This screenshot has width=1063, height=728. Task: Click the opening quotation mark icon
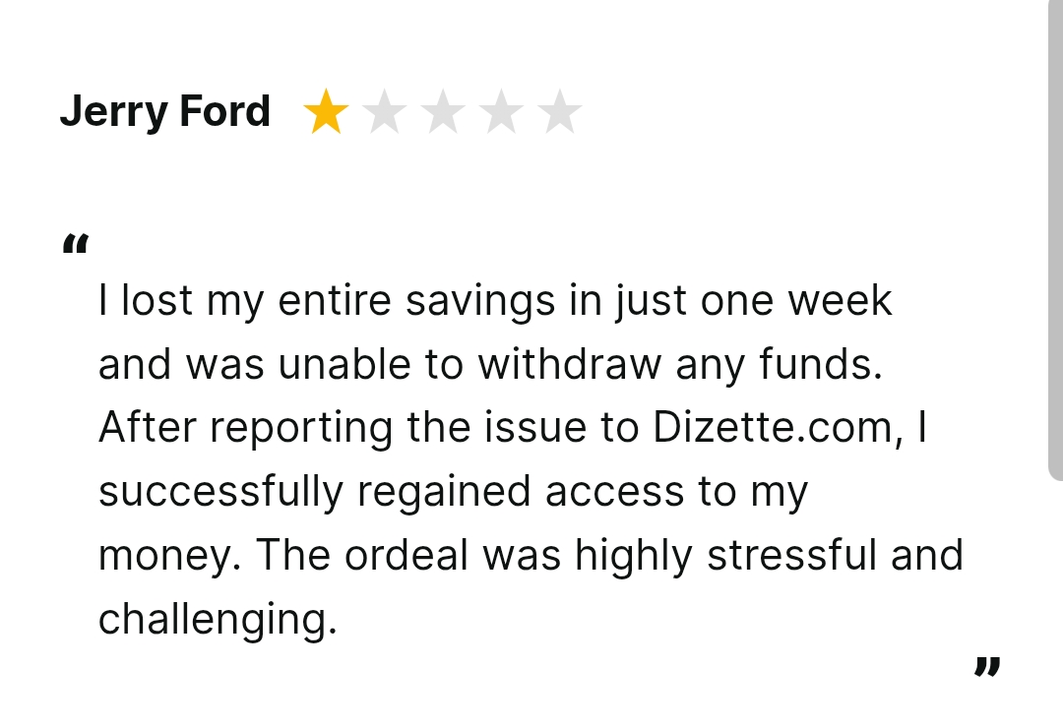pyautogui.click(x=75, y=244)
